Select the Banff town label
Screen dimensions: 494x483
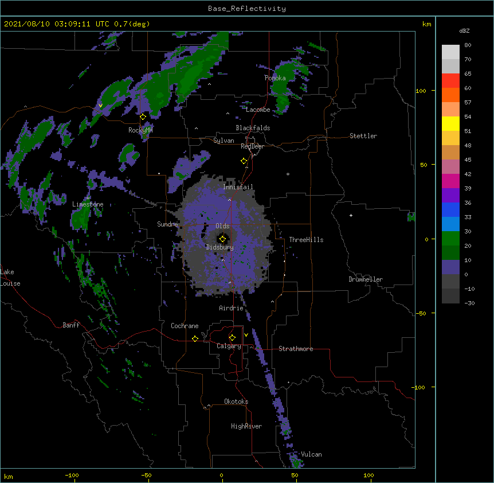pyautogui.click(x=71, y=325)
